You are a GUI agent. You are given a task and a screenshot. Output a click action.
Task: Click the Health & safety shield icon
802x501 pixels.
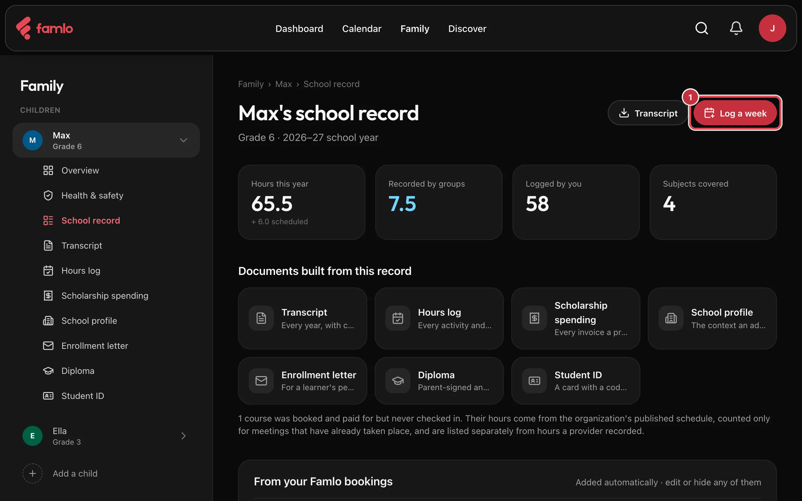[48, 195]
